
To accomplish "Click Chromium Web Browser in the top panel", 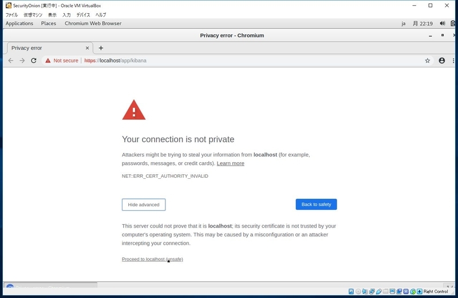I will [93, 23].
